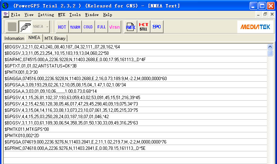The image size is (277, 164).
Task: Select the $GPGSV,4,2,15 line
Action: pyautogui.click(x=136, y=104)
